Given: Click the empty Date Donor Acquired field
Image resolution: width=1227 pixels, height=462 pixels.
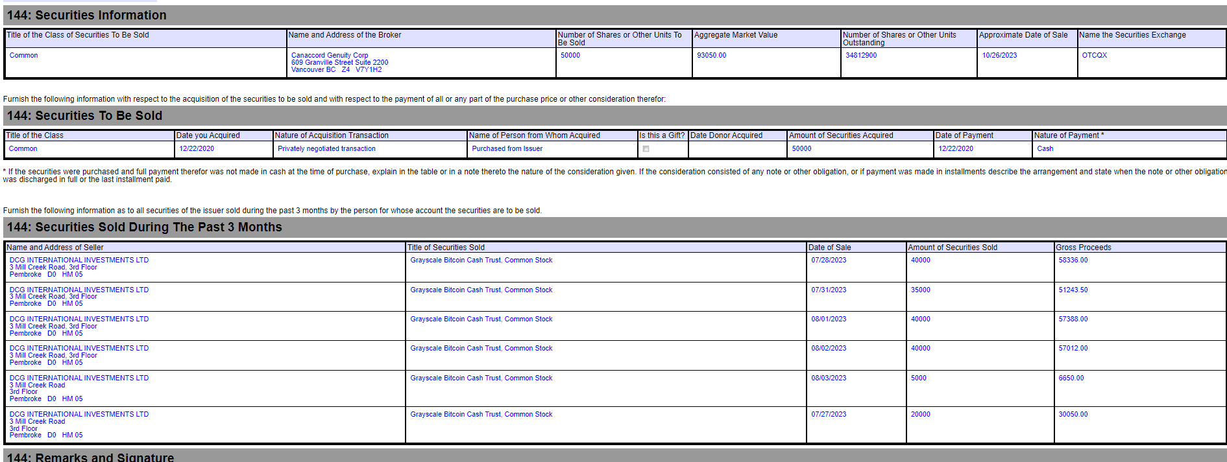Looking at the screenshot, I should [x=737, y=149].
